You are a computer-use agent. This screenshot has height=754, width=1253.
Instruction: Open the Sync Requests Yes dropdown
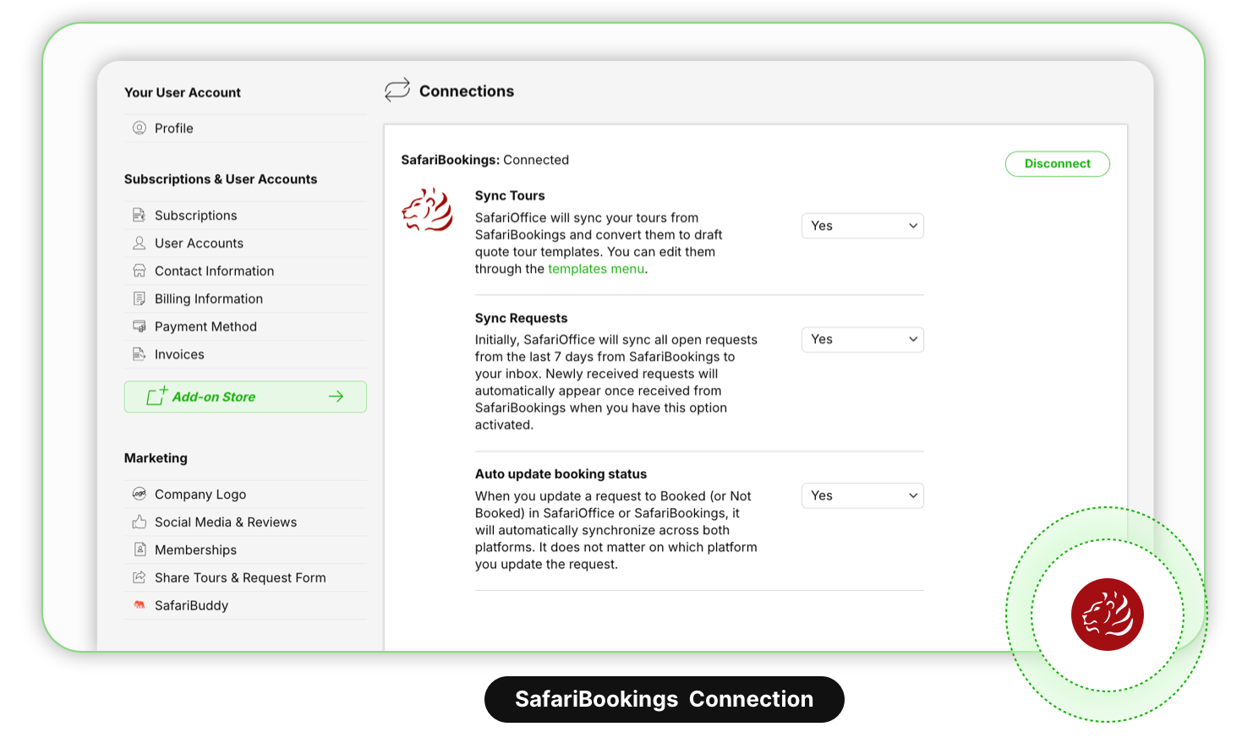tap(862, 340)
